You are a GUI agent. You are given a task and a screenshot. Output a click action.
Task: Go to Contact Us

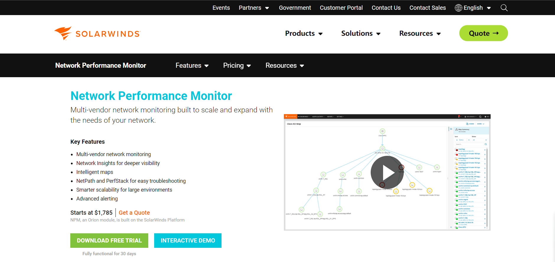[x=386, y=8]
